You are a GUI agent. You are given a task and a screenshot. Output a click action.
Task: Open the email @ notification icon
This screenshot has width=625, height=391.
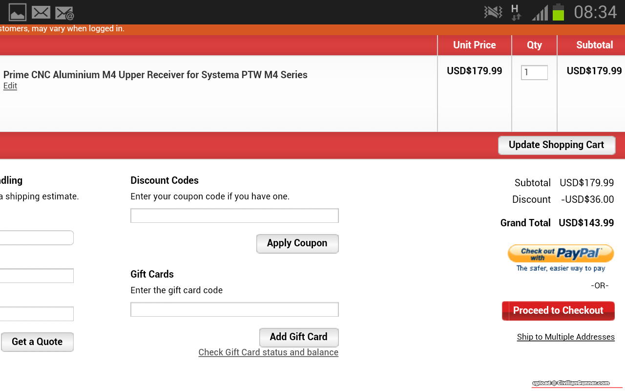64,13
